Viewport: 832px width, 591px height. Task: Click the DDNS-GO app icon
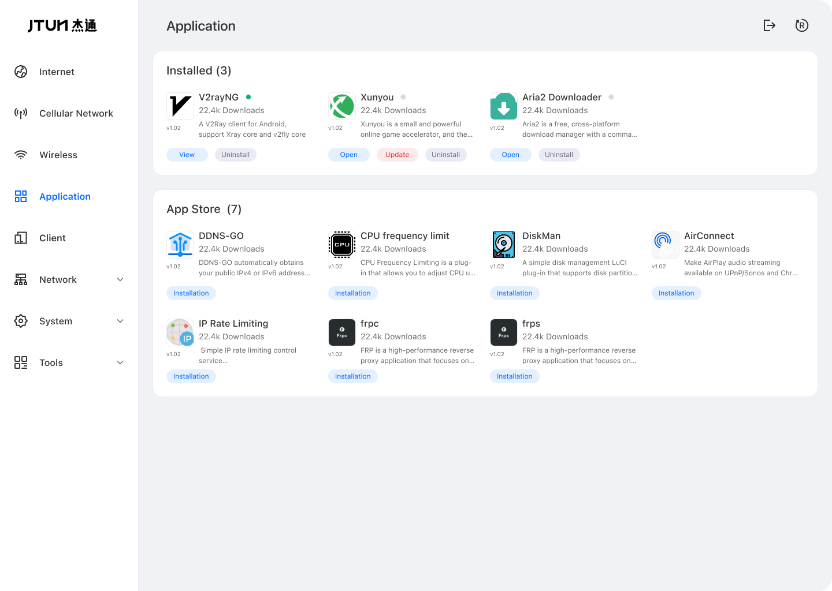click(x=180, y=245)
